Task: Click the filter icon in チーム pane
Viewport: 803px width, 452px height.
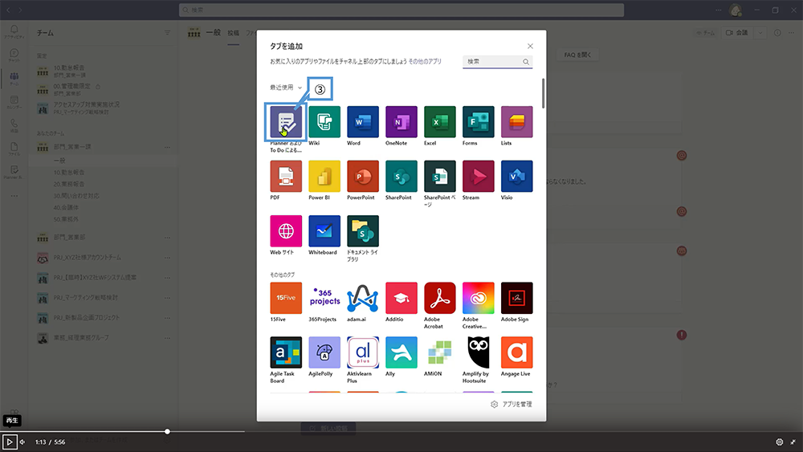Action: 167,33
